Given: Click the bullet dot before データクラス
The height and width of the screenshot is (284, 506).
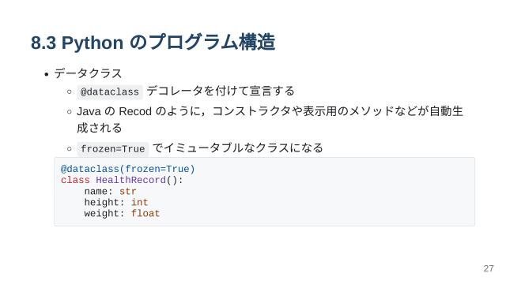Looking at the screenshot, I should pyautogui.click(x=47, y=75).
